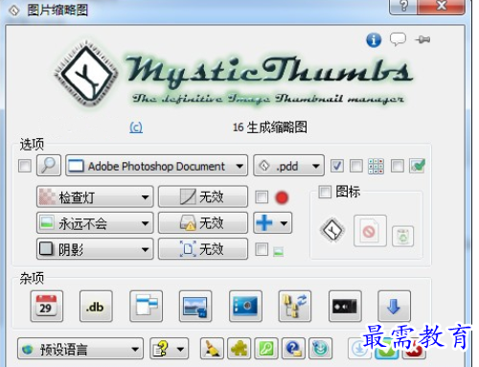Open the Adobe Photoshop Document dropdown

(x=156, y=166)
